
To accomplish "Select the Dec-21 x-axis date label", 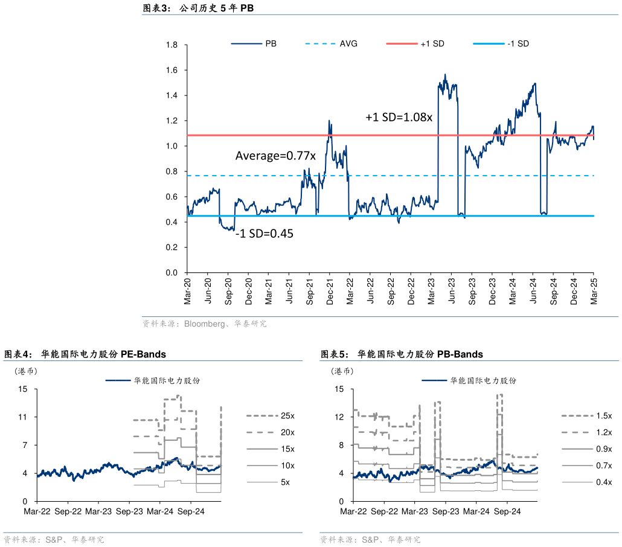I will 330,290.
